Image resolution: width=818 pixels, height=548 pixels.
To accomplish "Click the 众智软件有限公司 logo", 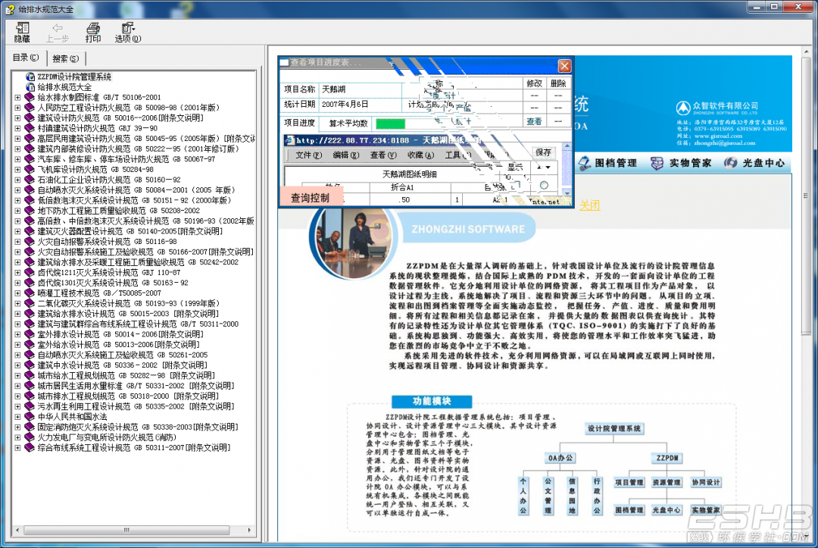I will coord(717,108).
